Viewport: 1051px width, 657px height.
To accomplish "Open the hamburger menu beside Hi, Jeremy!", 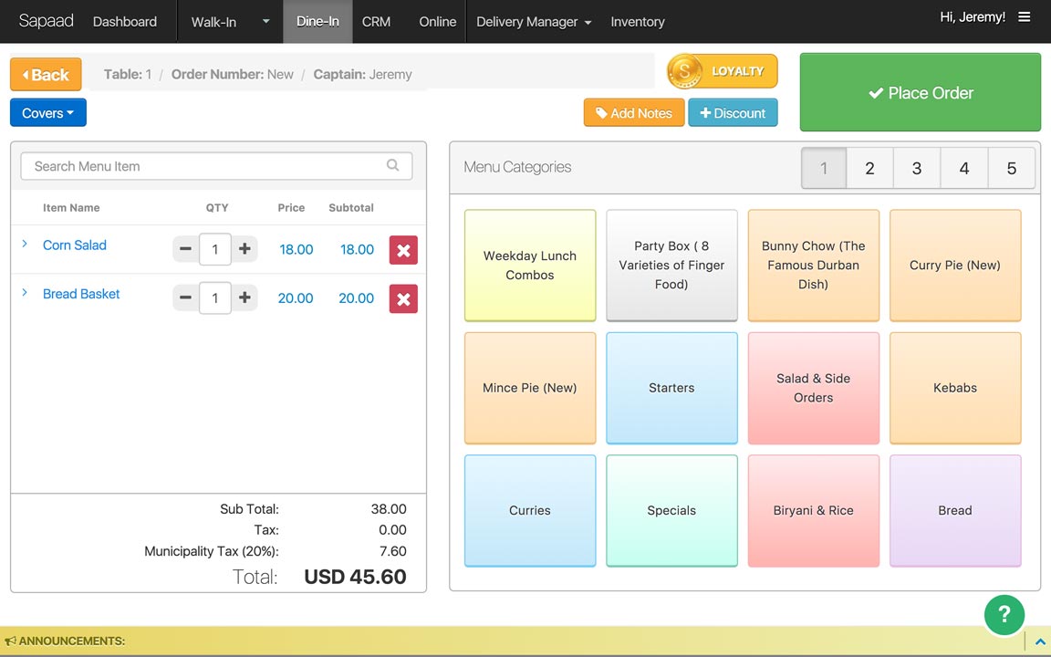I will pos(1025,16).
